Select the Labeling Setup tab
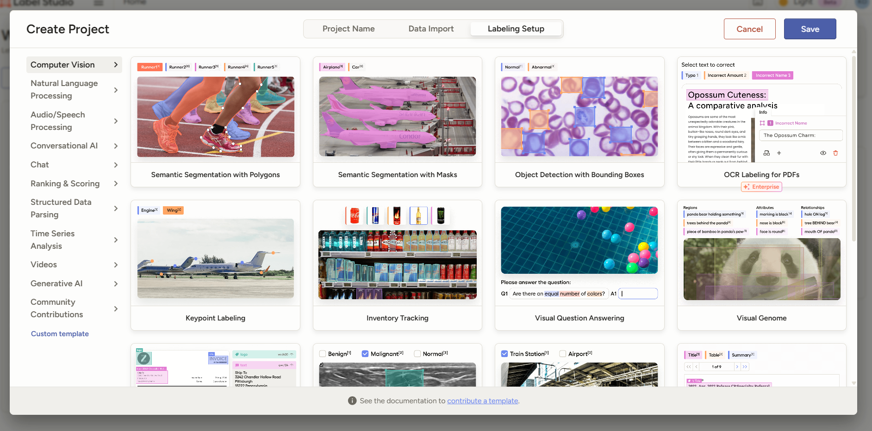Viewport: 872px width, 431px height. (x=516, y=29)
